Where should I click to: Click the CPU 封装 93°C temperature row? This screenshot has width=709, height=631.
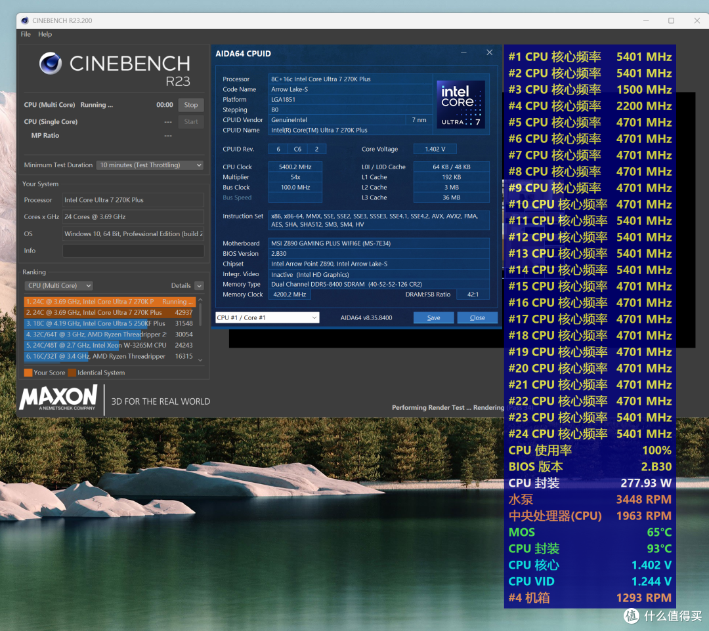pos(590,548)
